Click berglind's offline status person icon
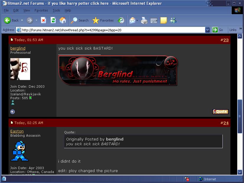Screen dimensions: 244x183 tap(13, 102)
